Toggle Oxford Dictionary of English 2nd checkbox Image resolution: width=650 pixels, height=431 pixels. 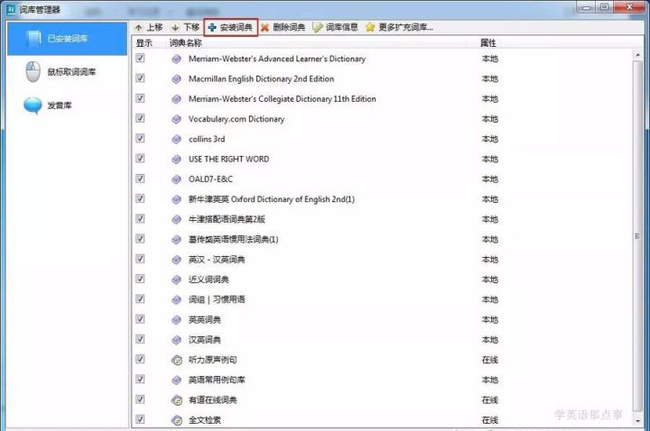(140, 198)
